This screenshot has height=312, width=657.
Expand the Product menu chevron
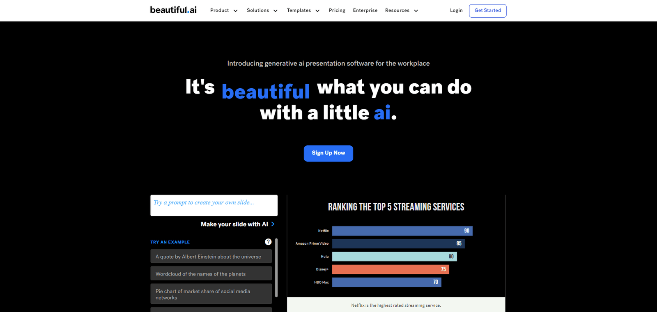tap(235, 11)
